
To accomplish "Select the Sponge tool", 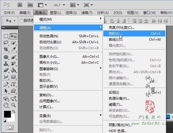I will tap(13, 77).
